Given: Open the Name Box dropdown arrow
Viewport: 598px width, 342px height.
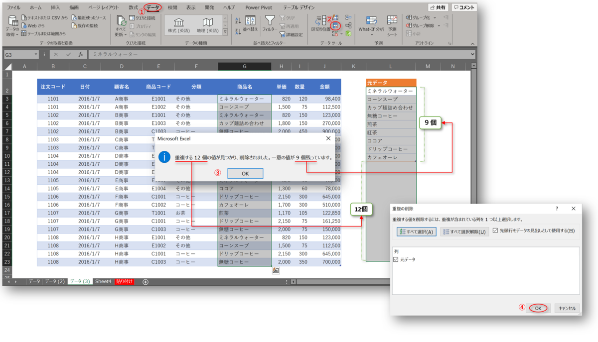Looking at the screenshot, I should point(36,54).
